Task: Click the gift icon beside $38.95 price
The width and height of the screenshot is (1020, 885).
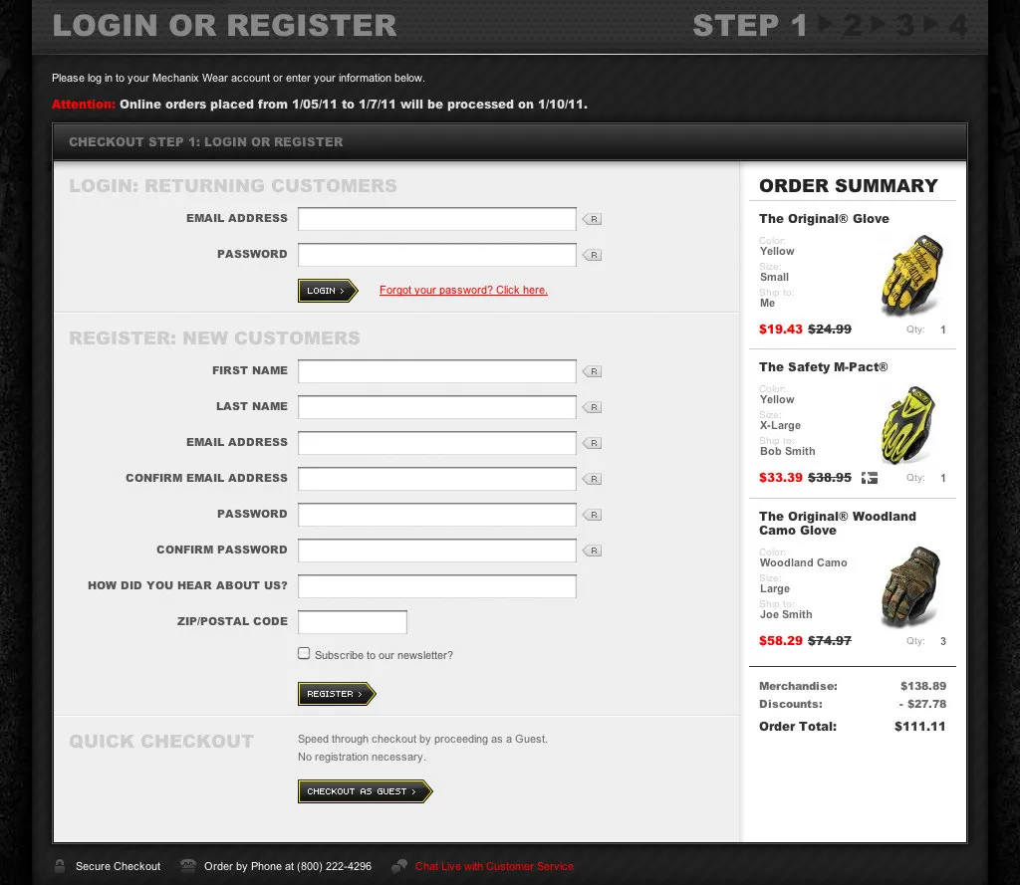Action: click(869, 478)
